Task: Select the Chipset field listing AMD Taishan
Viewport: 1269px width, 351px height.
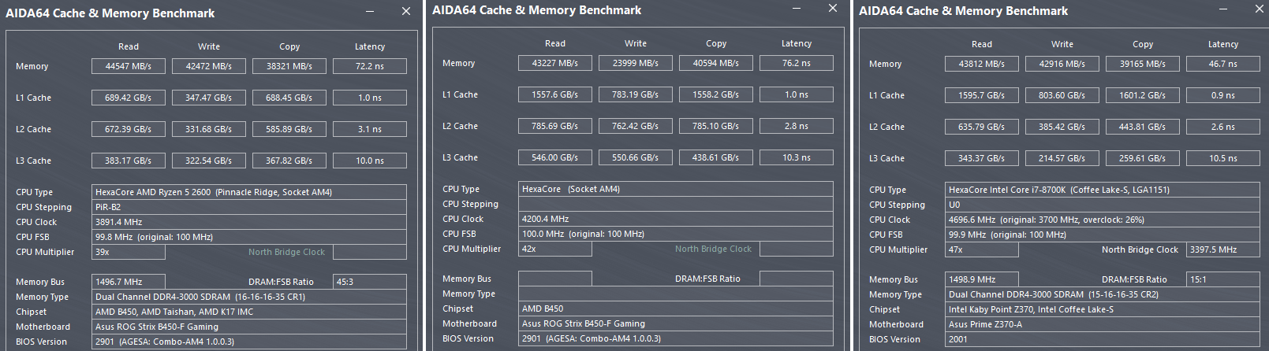Action: click(249, 312)
